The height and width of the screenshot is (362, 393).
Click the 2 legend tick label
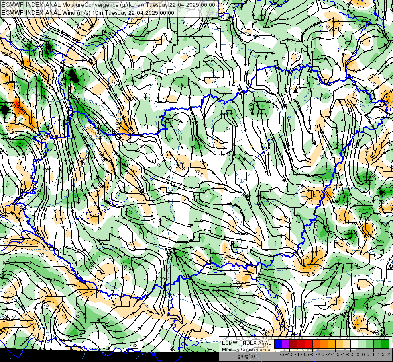389,354
